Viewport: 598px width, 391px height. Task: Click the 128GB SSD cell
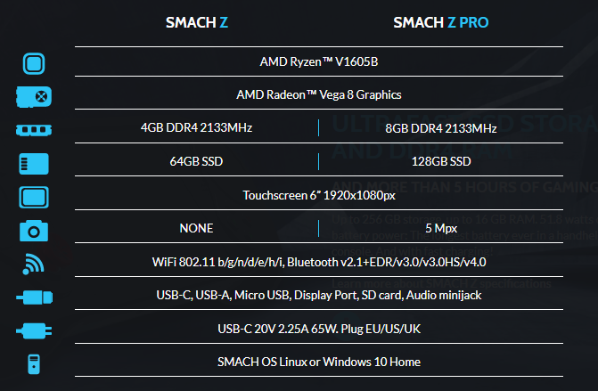pos(440,161)
